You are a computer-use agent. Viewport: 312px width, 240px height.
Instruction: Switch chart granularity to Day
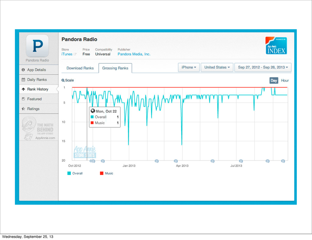tap(274, 80)
